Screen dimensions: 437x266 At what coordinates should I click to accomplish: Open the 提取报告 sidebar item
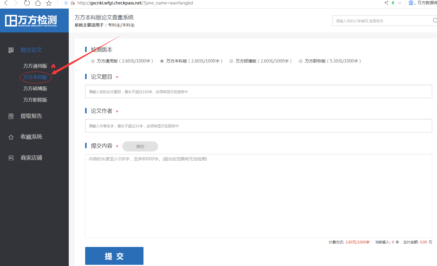pyautogui.click(x=31, y=116)
